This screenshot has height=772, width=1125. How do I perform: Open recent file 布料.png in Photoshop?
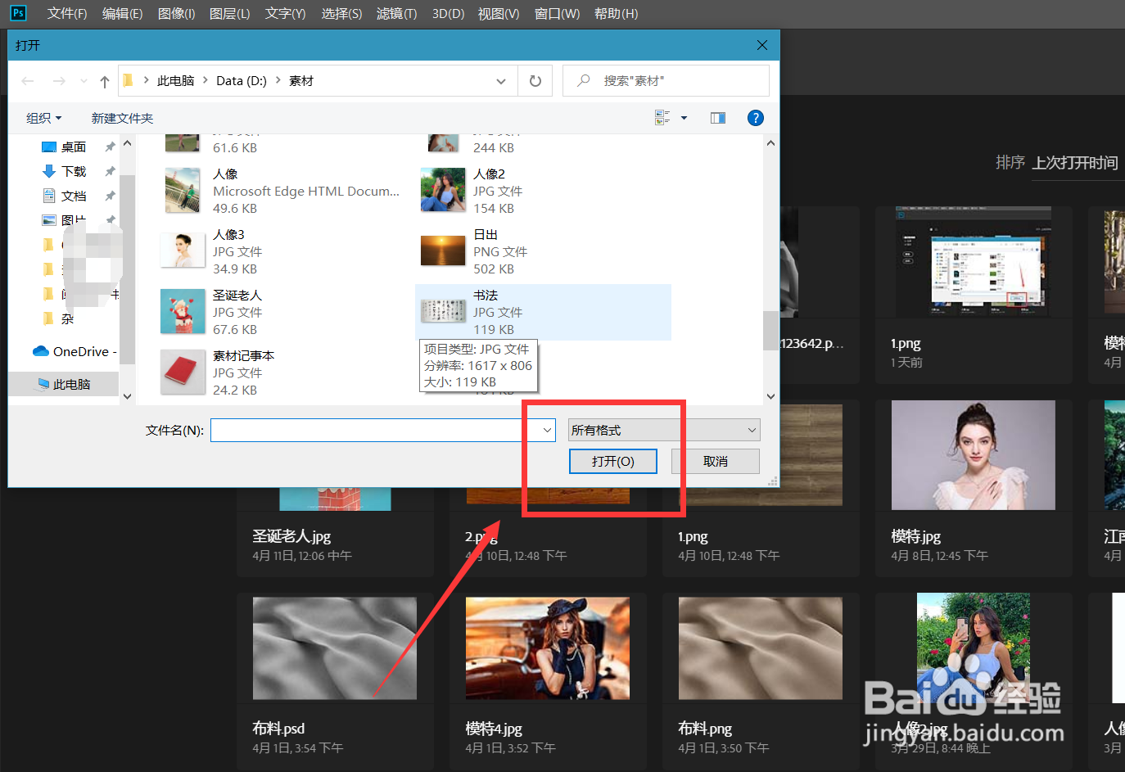point(761,681)
